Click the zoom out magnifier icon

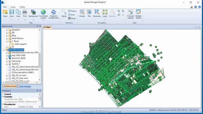tap(123, 11)
